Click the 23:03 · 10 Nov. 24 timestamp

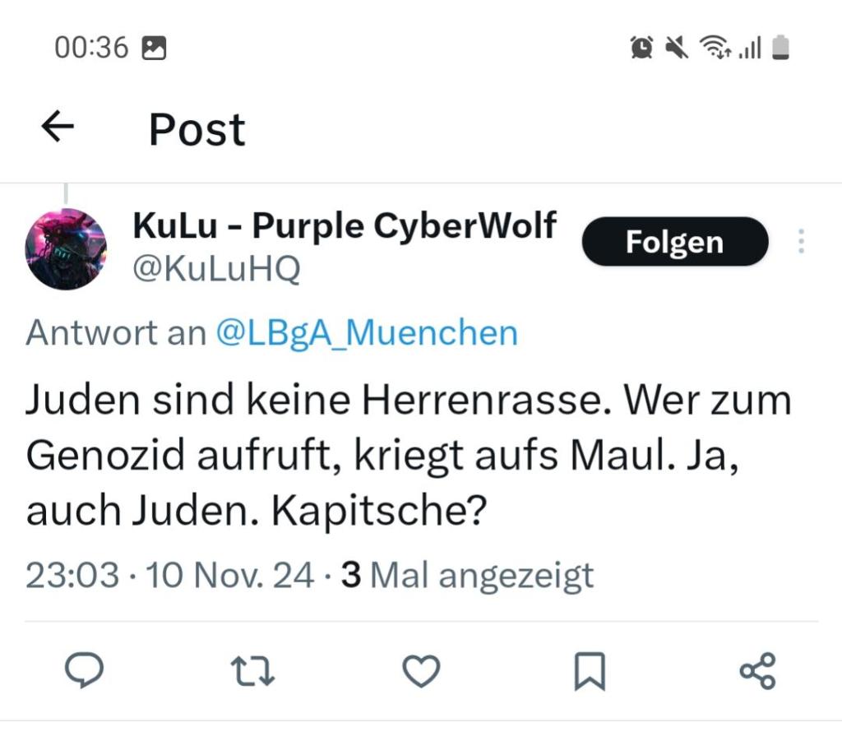pyautogui.click(x=169, y=575)
